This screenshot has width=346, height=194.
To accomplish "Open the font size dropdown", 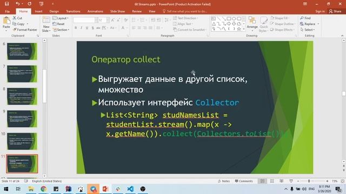I will click(108, 20).
